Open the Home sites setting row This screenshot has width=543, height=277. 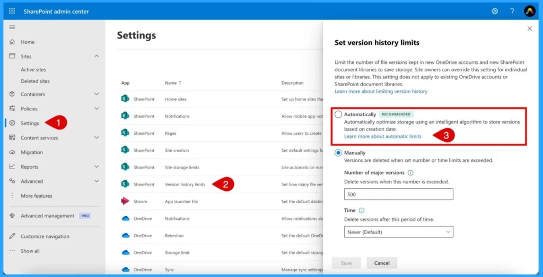pyautogui.click(x=176, y=99)
